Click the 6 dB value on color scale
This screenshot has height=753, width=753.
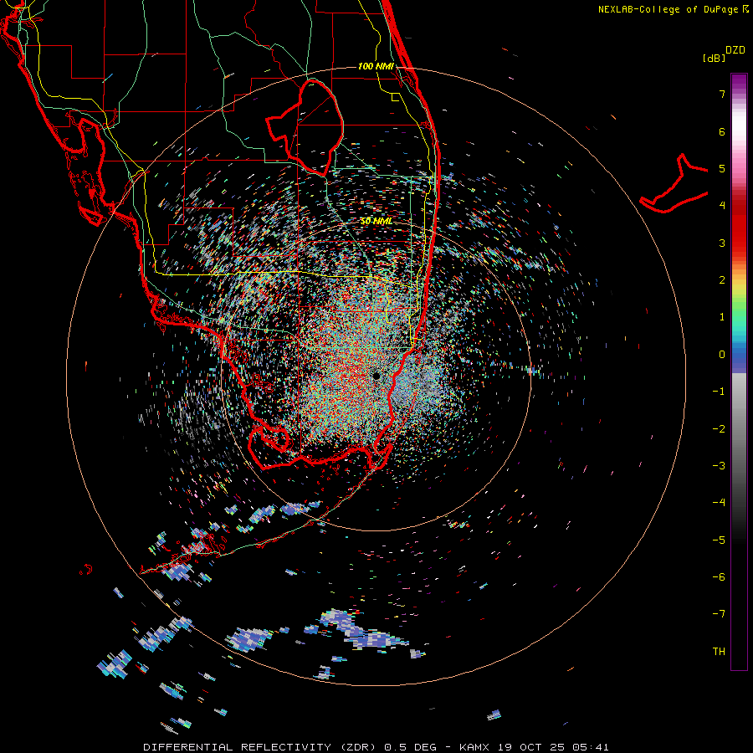click(x=722, y=131)
